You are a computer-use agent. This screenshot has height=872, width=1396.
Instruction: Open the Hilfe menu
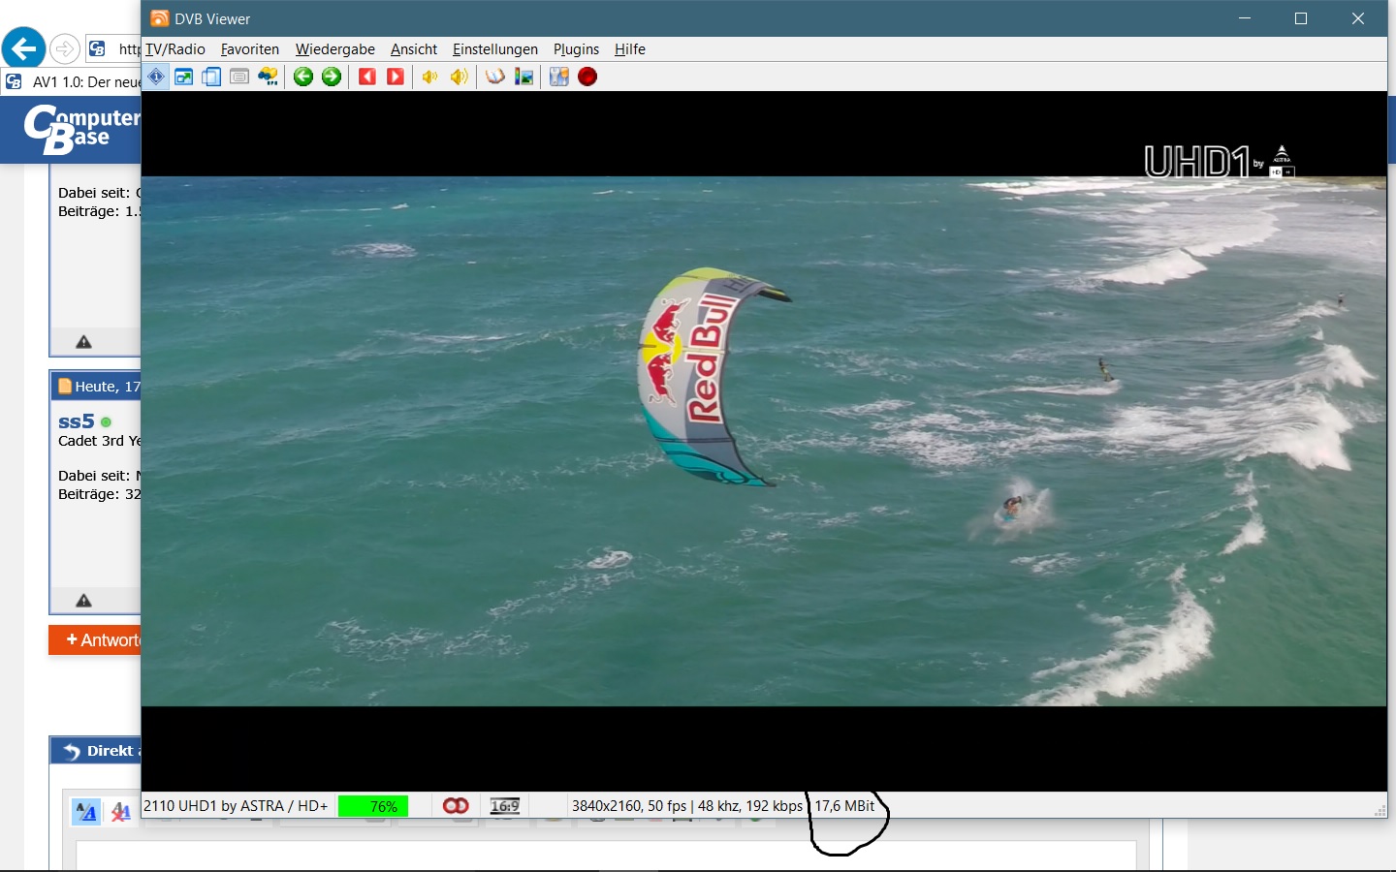(630, 49)
